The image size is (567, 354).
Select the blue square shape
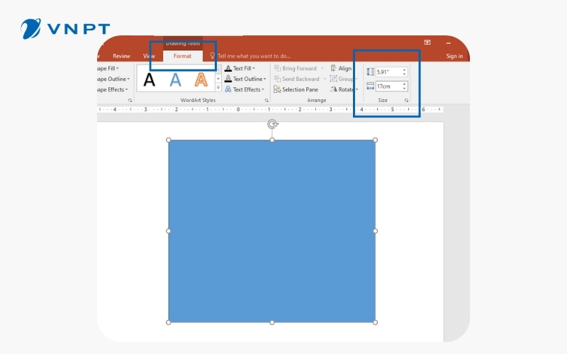pos(271,231)
